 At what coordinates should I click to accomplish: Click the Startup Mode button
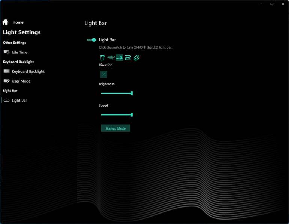tap(116, 128)
